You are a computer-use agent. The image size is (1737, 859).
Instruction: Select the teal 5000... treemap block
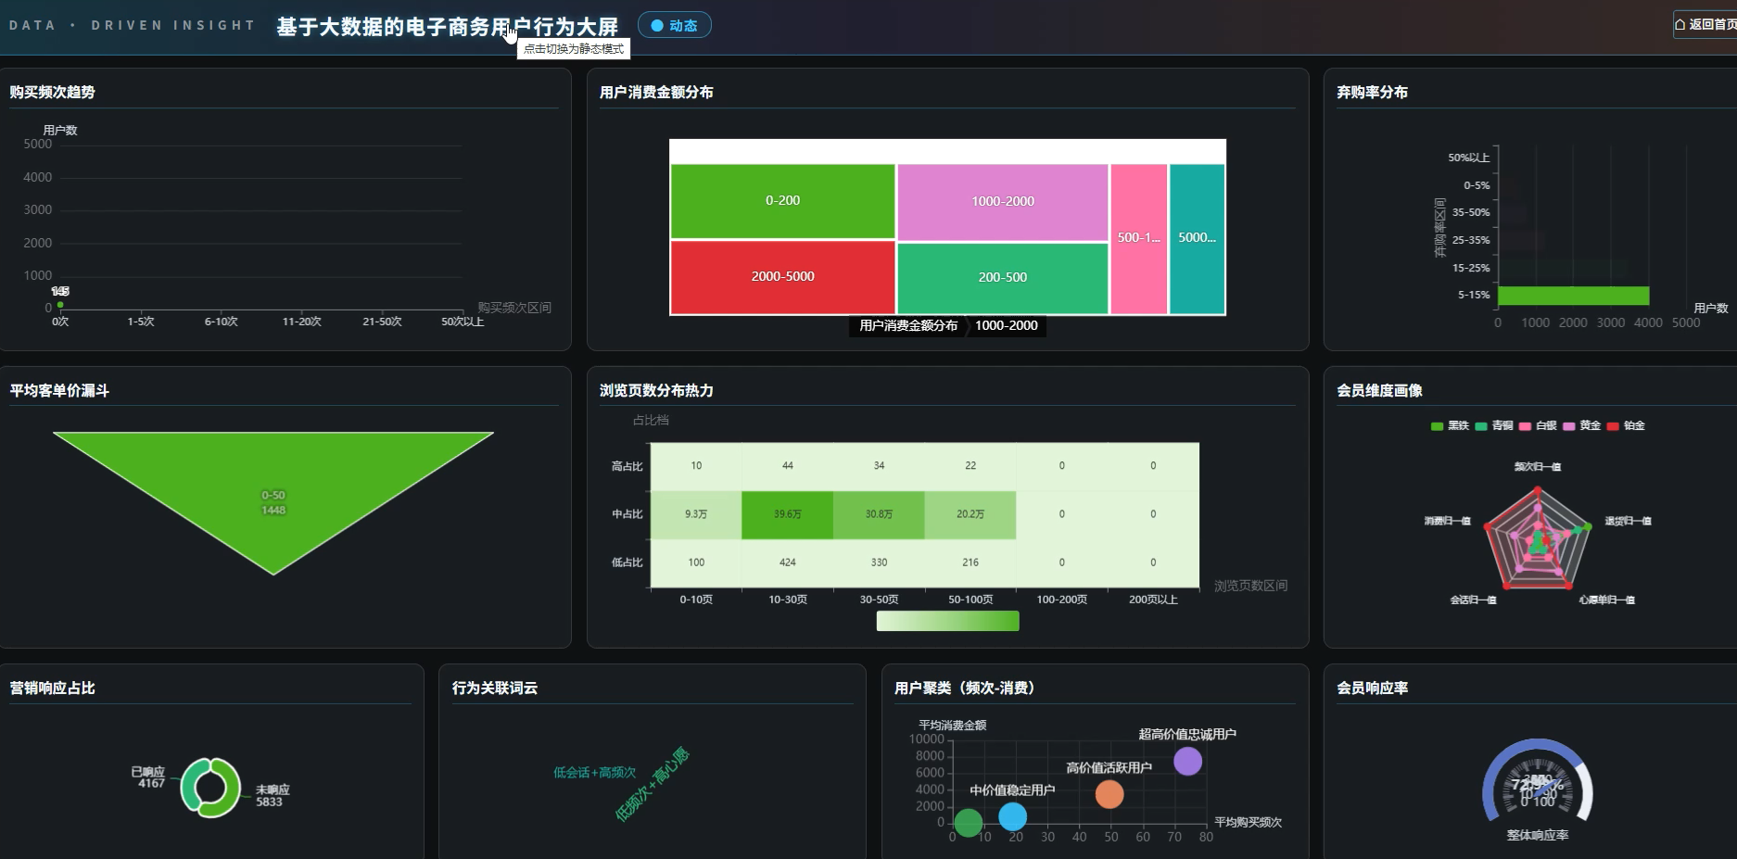tap(1198, 239)
